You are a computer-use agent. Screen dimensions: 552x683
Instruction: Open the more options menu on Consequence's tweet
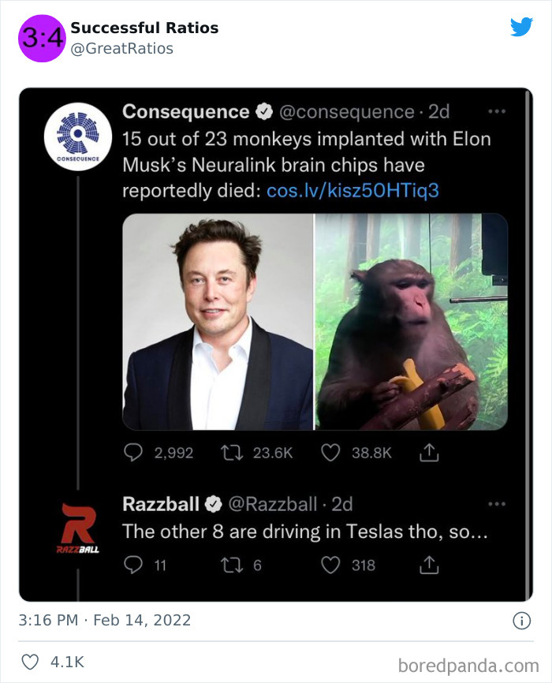pos(495,110)
